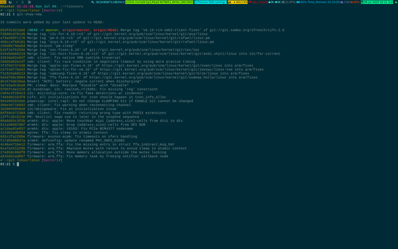398x249 pixels.
Task: Select the first workspace icon highlighted in orange
Action: pyautogui.click(x=3, y=2)
